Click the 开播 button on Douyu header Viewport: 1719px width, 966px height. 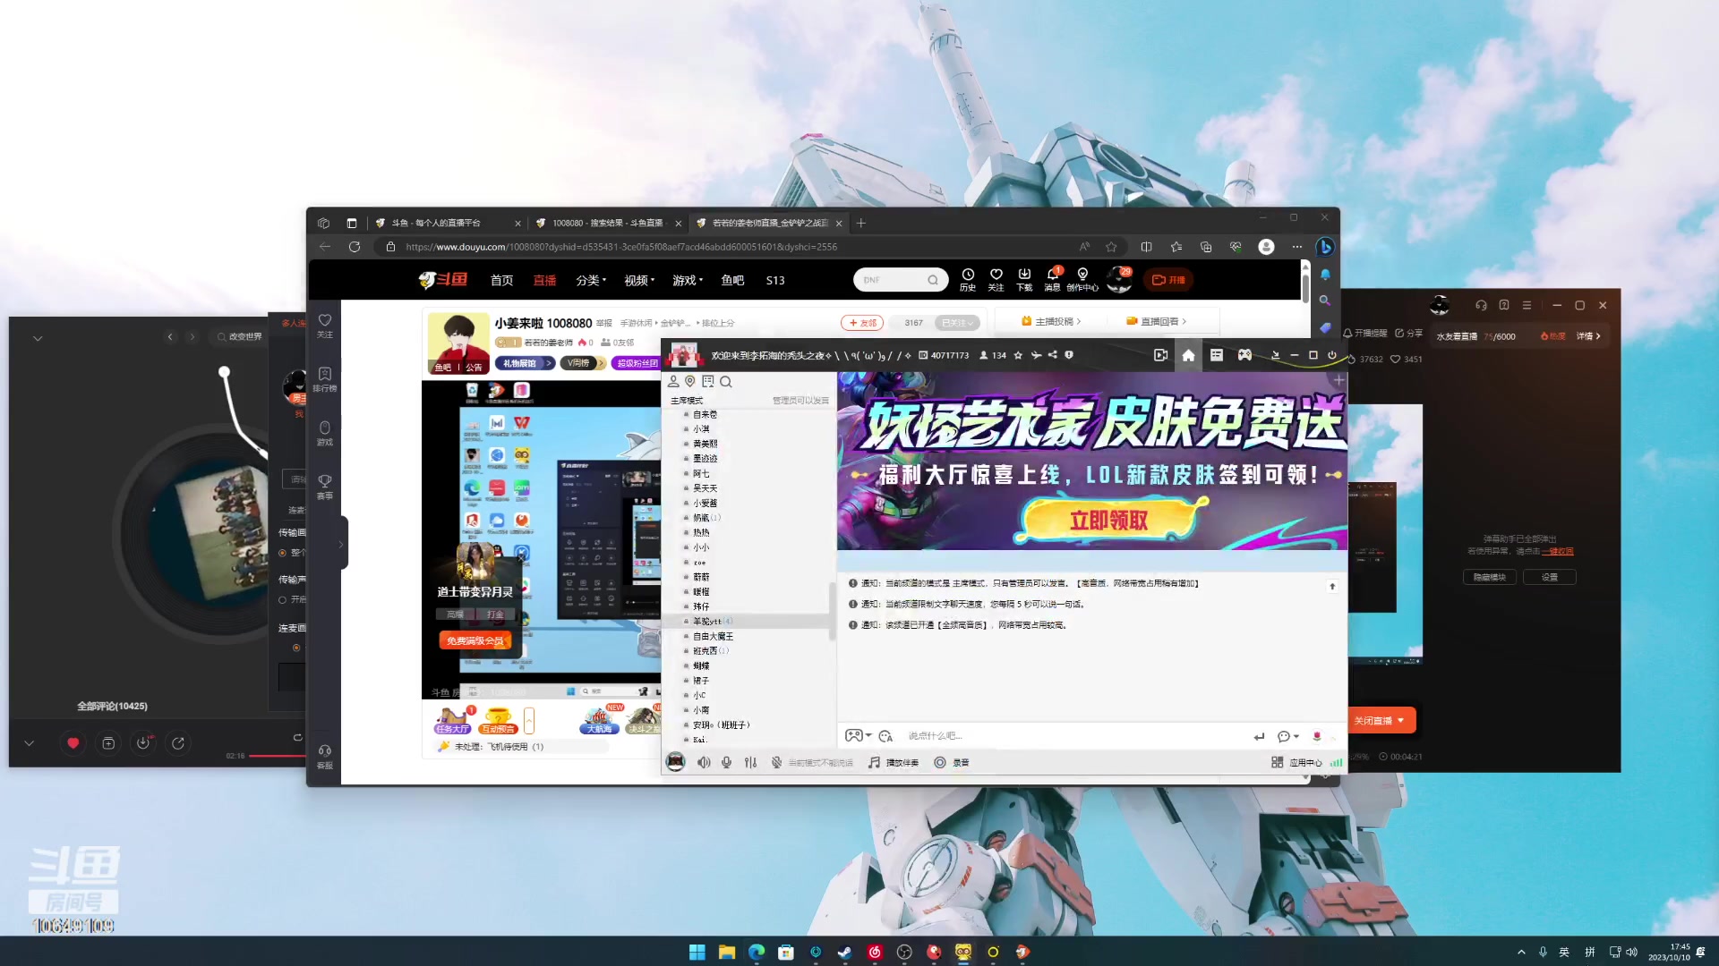(x=1168, y=280)
